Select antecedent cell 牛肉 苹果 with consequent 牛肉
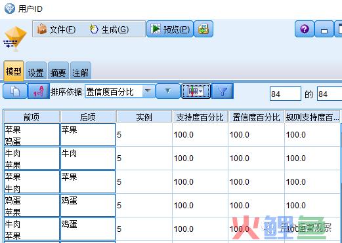This screenshot has height=243, width=342. pos(32,159)
